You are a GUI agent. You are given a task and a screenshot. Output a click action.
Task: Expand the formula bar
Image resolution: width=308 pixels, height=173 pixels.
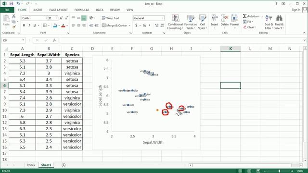(x=304, y=40)
